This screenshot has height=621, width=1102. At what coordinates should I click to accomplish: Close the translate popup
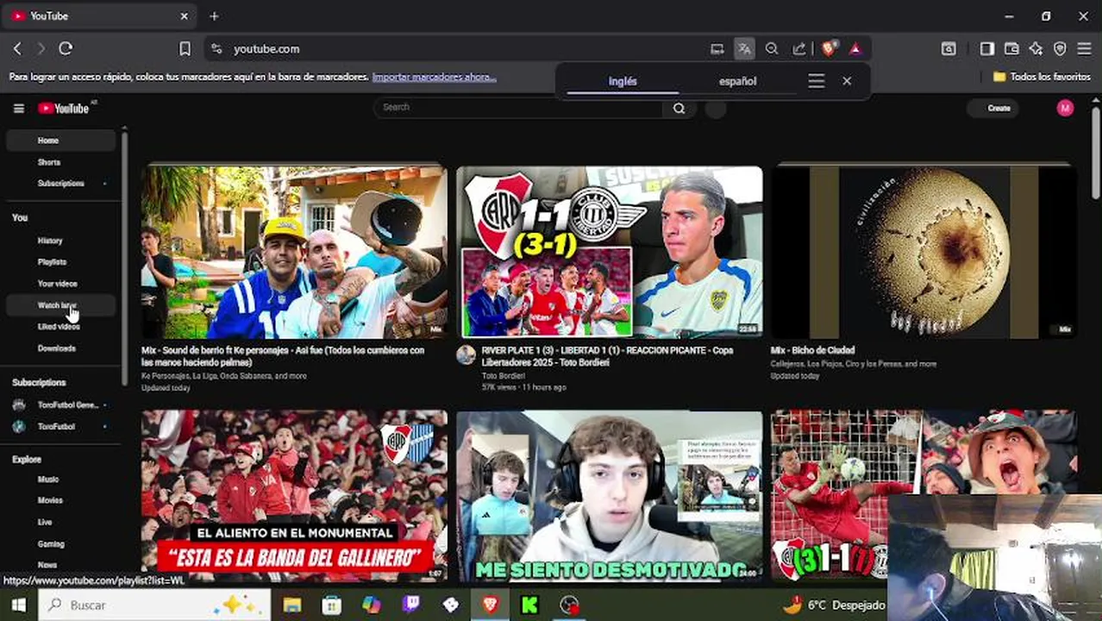[847, 81]
